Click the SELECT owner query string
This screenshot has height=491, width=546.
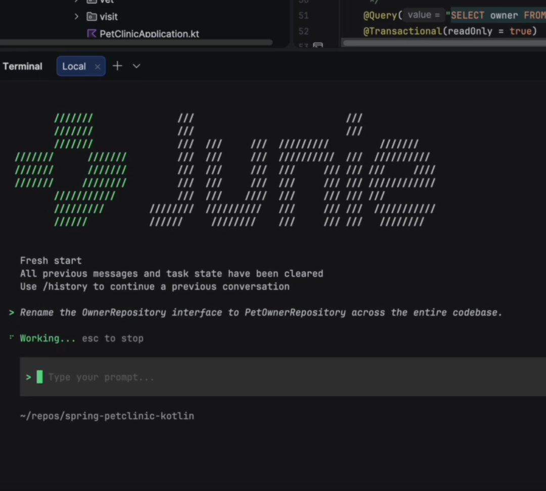pyautogui.click(x=498, y=15)
